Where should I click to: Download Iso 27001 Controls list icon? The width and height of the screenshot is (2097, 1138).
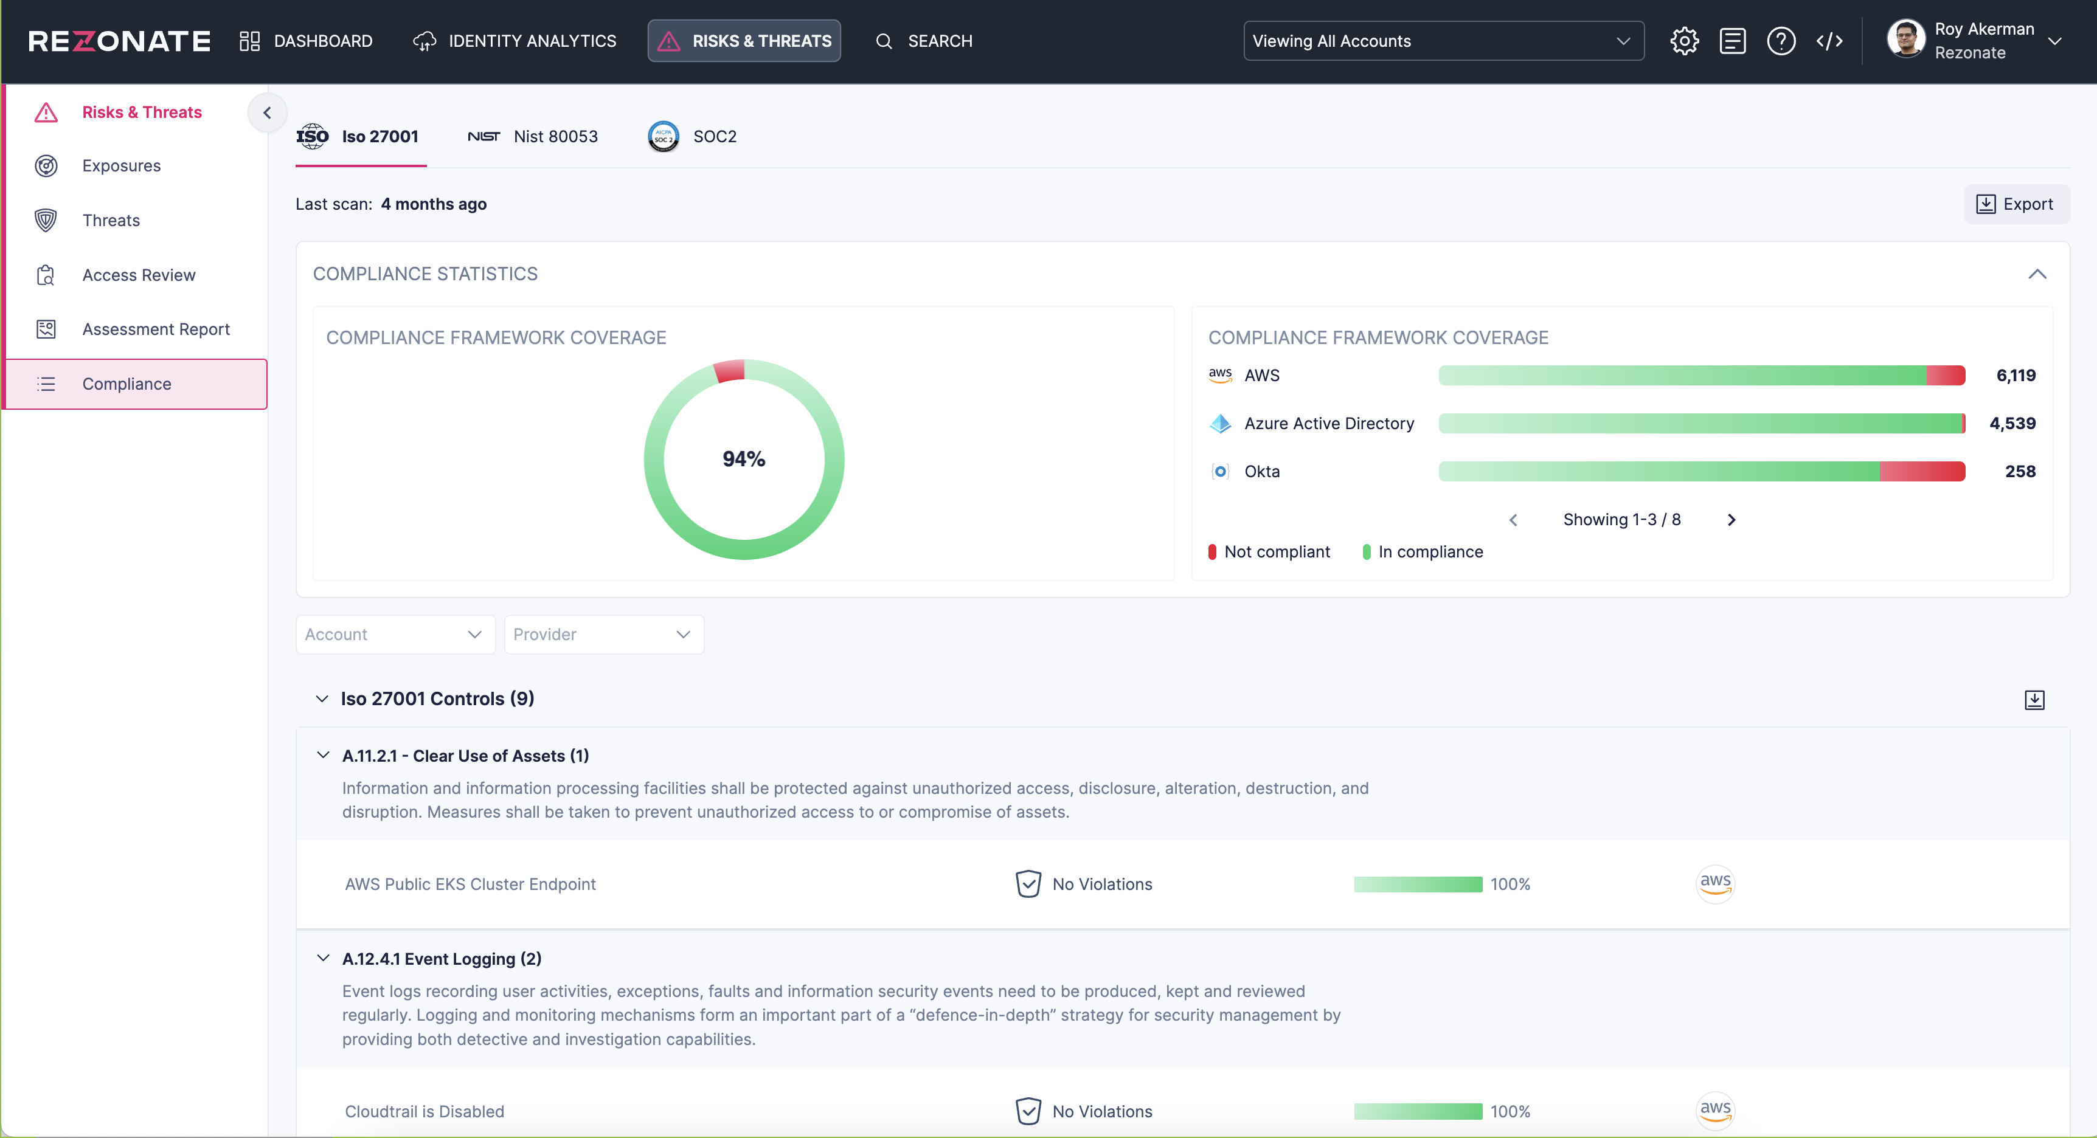2034,700
